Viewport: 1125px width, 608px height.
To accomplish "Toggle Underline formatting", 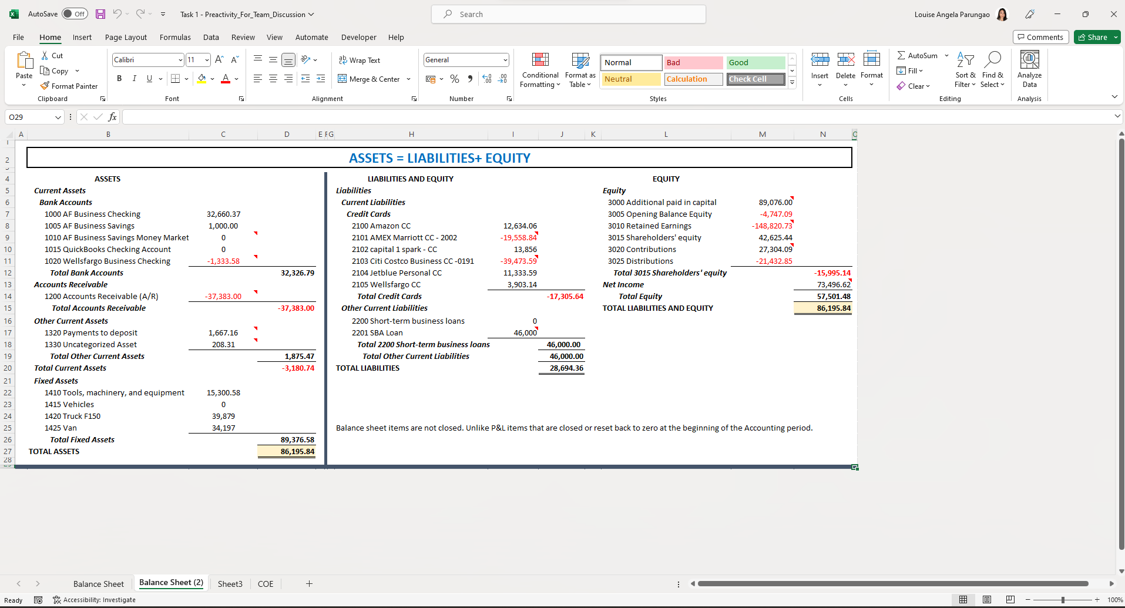I will click(149, 79).
